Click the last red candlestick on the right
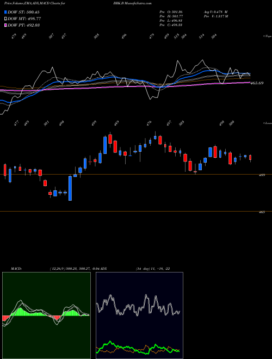Viewport: 272px width, 359px height. click(250, 158)
